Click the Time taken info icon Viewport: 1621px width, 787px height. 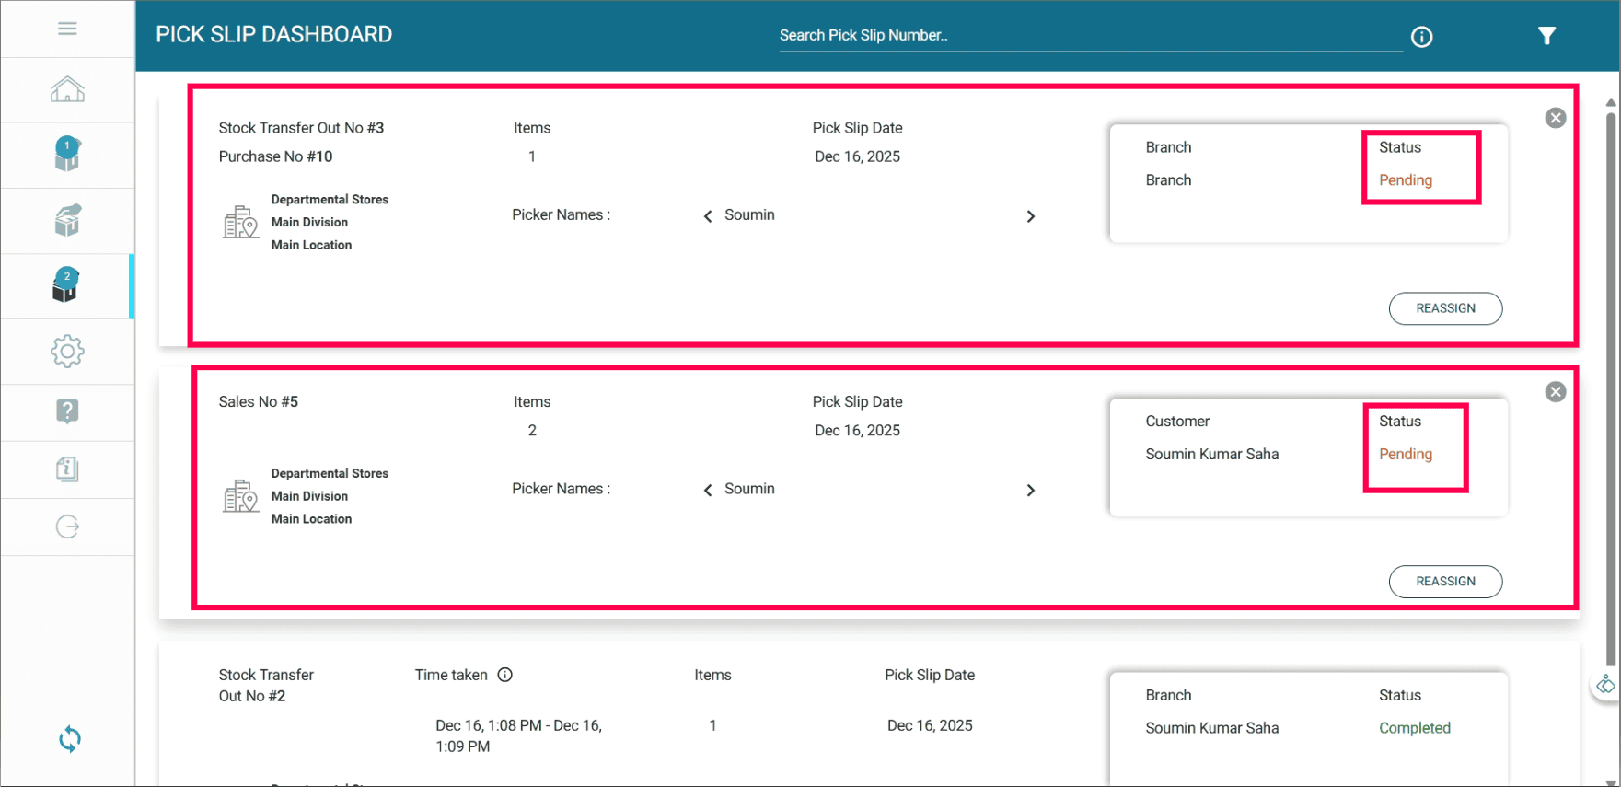tap(505, 675)
